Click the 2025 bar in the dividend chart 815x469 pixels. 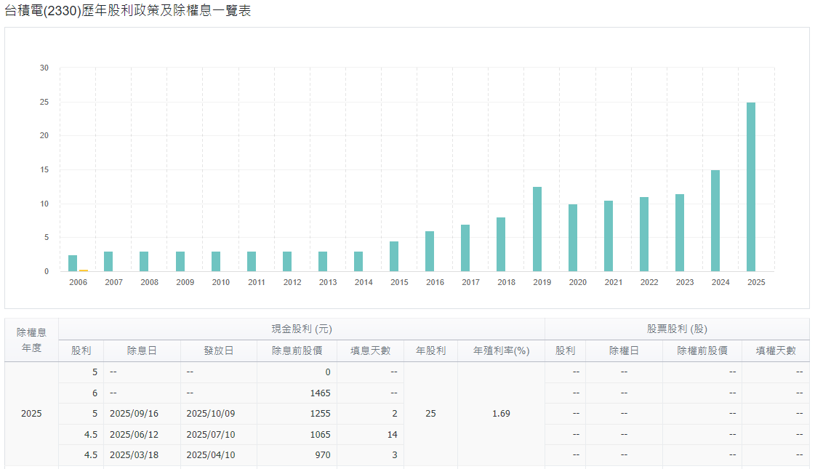[x=751, y=187]
